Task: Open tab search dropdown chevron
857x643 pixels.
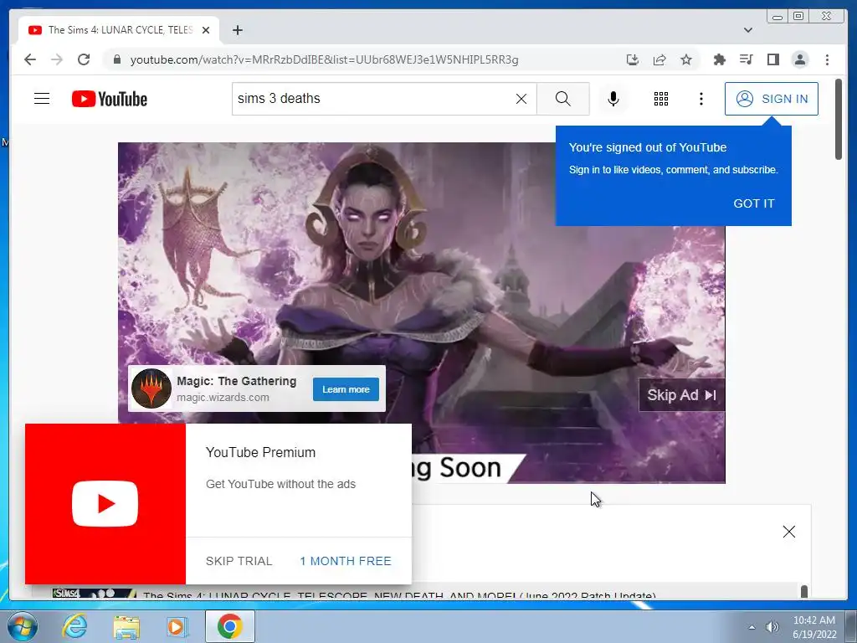Action: [x=748, y=30]
